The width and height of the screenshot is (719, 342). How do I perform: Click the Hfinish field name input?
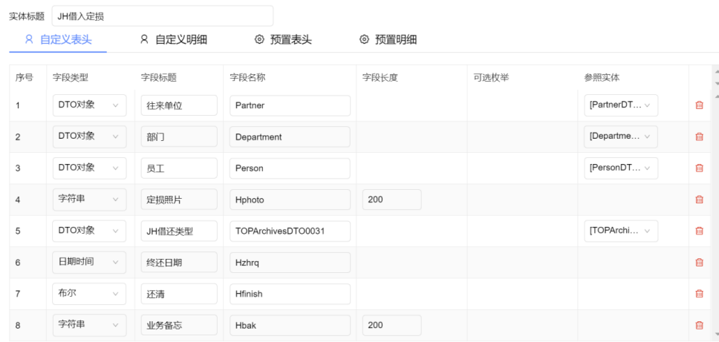(290, 294)
